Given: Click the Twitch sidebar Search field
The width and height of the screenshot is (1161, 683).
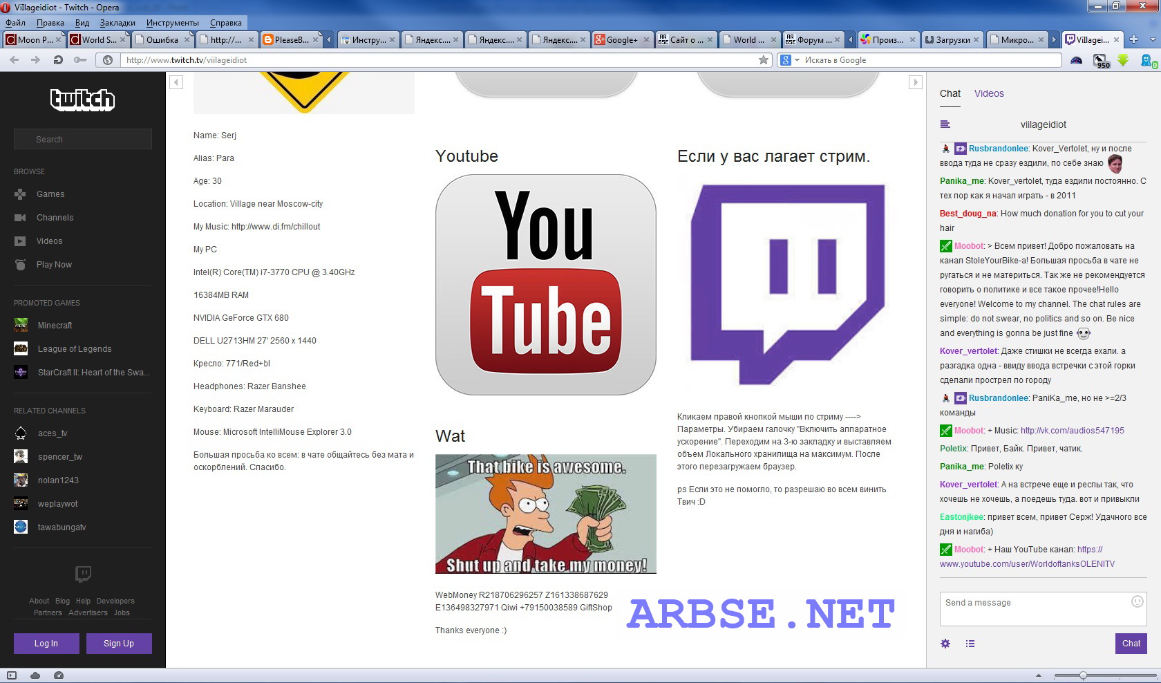Looking at the screenshot, I should tap(83, 139).
